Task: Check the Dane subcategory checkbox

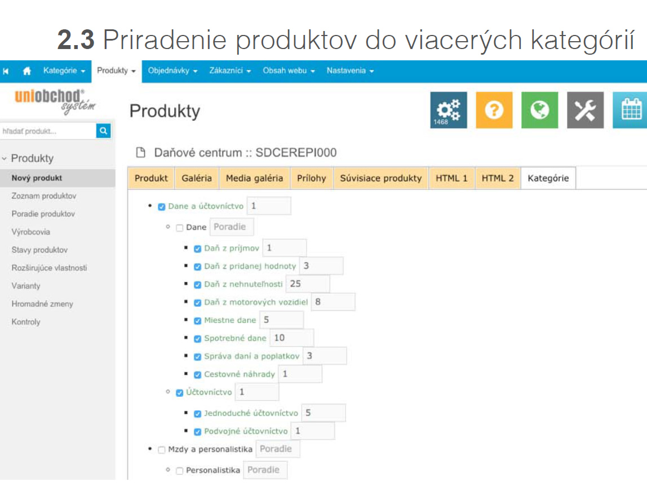Action: coord(180,228)
